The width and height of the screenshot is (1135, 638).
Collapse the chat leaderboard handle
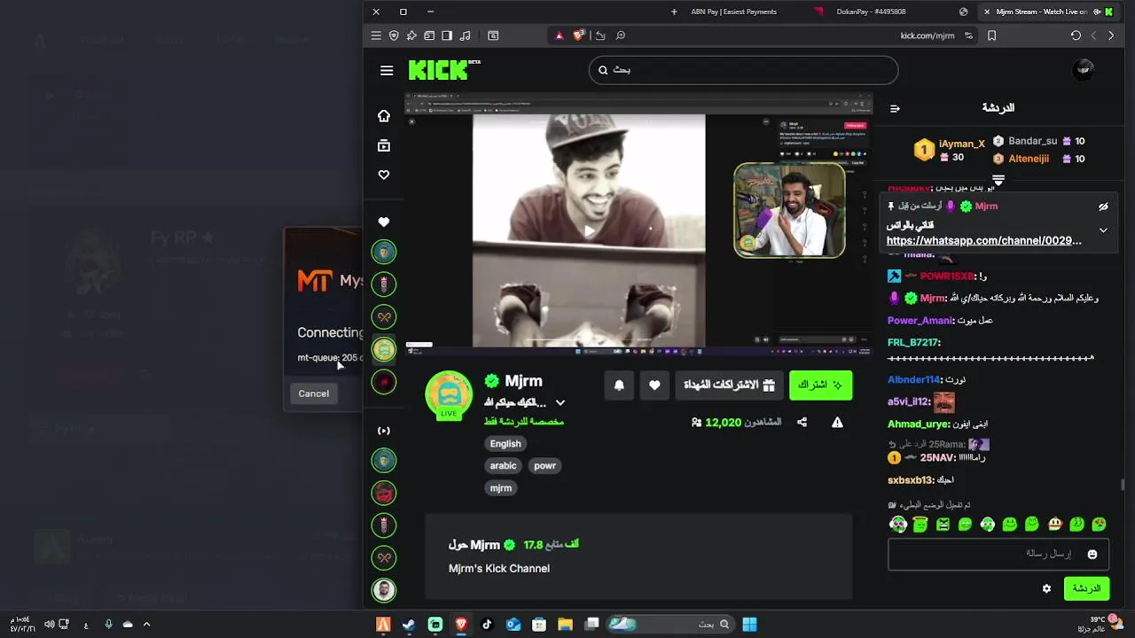[998, 180]
